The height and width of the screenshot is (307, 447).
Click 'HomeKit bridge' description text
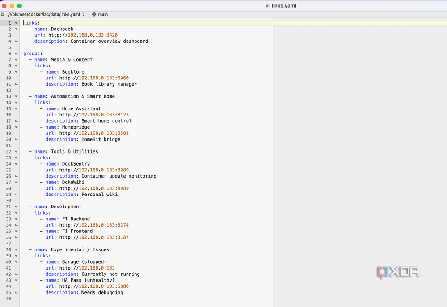pos(101,139)
